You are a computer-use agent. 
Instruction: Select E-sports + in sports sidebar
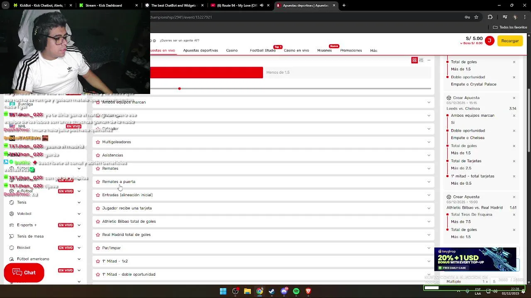[27, 225]
